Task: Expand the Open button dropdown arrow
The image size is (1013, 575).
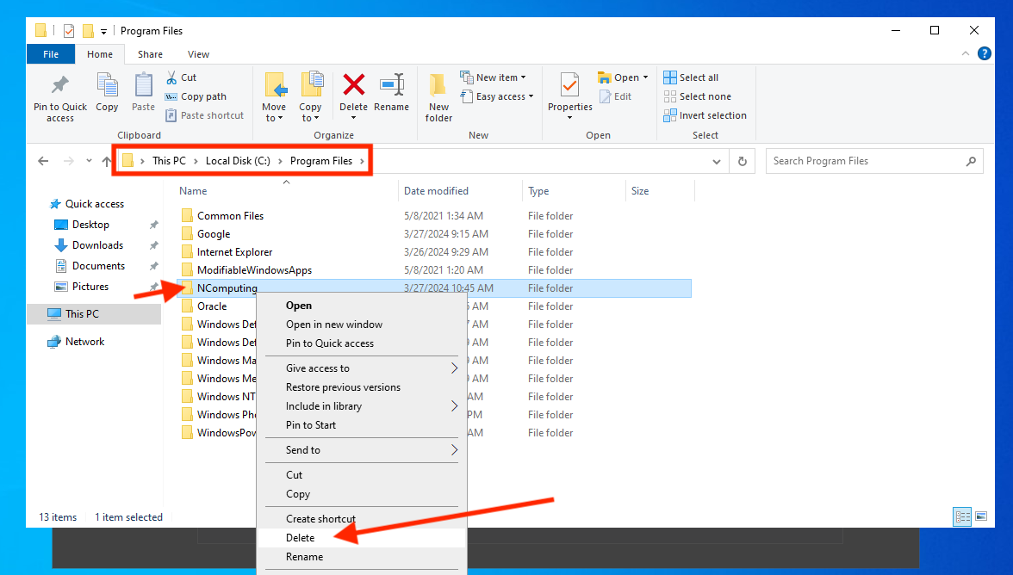Action: tap(644, 77)
